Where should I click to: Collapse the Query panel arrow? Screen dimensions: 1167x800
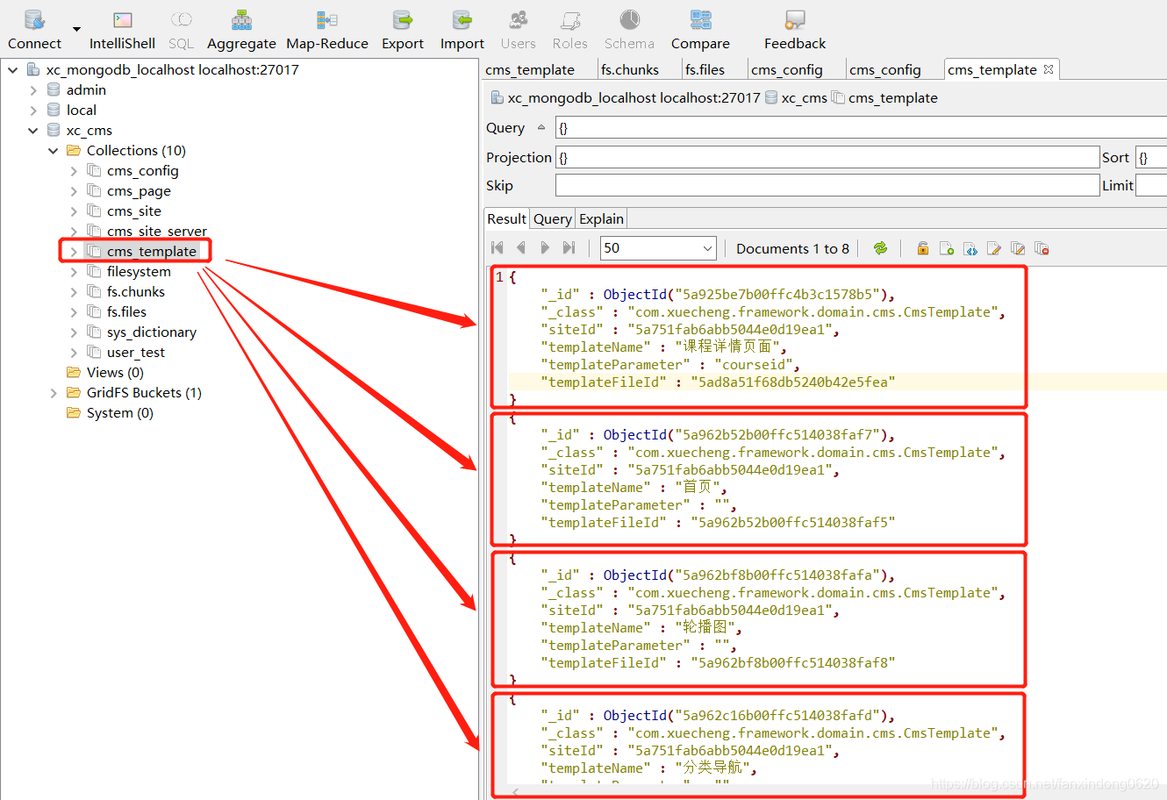[x=541, y=127]
